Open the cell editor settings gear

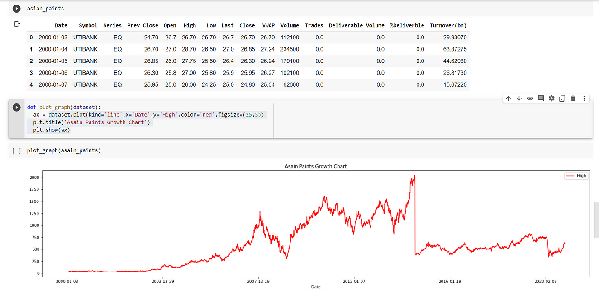(x=551, y=98)
